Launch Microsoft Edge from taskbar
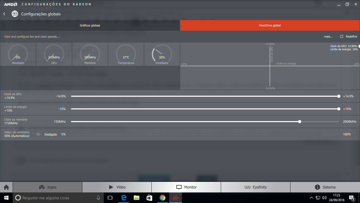Screen dimensions: 360x203 tap(123, 198)
